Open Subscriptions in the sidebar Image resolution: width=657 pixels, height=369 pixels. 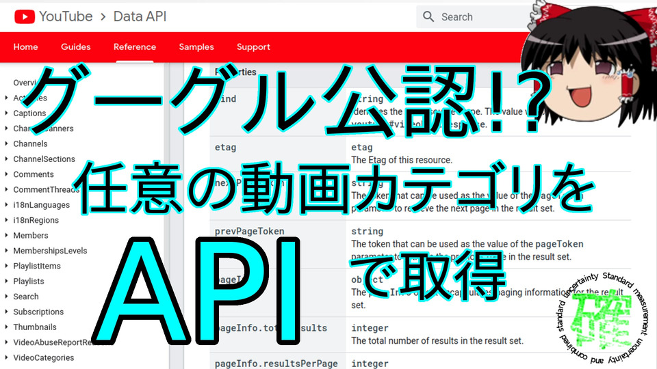coord(38,312)
